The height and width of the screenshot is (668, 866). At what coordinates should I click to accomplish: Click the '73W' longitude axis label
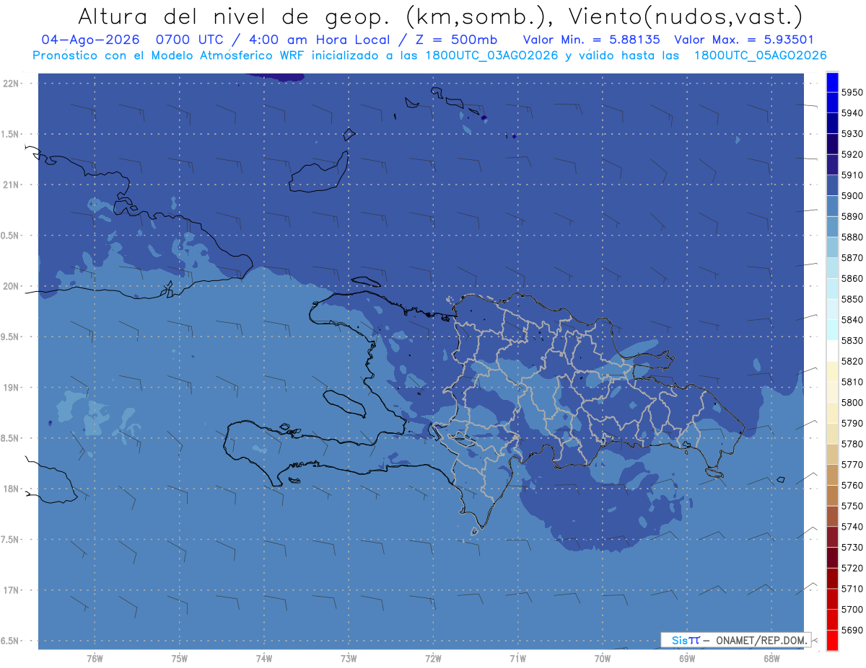tap(349, 658)
